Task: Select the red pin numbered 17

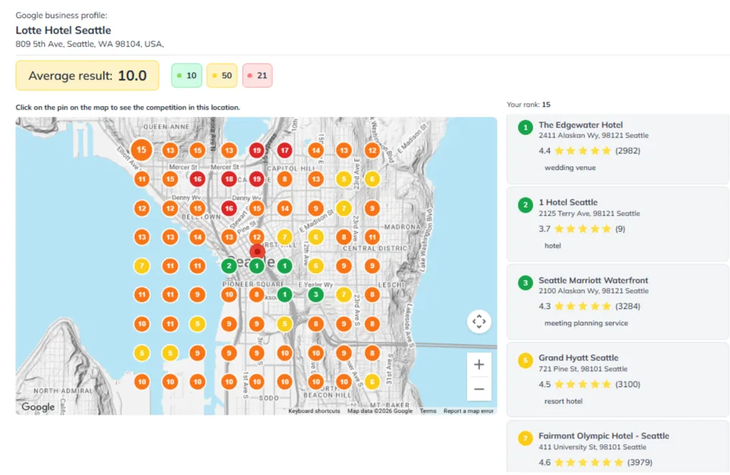Action: click(284, 150)
